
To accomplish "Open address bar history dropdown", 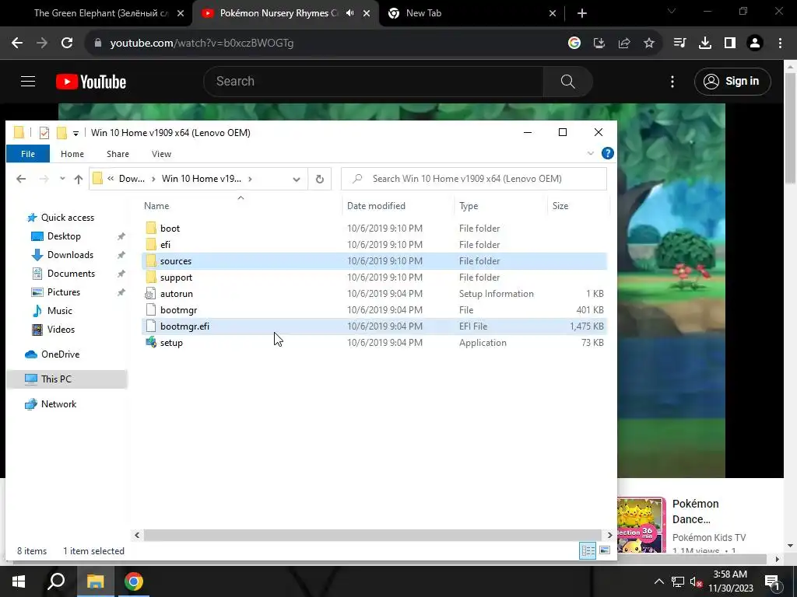I will click(x=297, y=179).
